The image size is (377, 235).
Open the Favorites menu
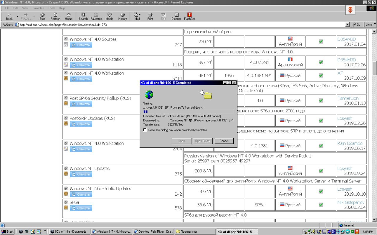click(38, 8)
